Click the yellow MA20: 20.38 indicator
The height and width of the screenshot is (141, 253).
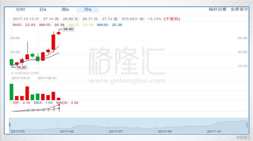(x=81, y=25)
